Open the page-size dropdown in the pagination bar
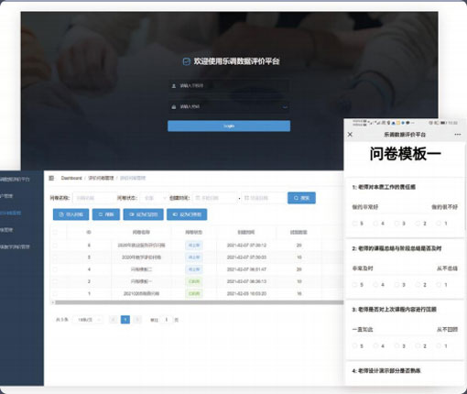 pyautogui.click(x=88, y=320)
